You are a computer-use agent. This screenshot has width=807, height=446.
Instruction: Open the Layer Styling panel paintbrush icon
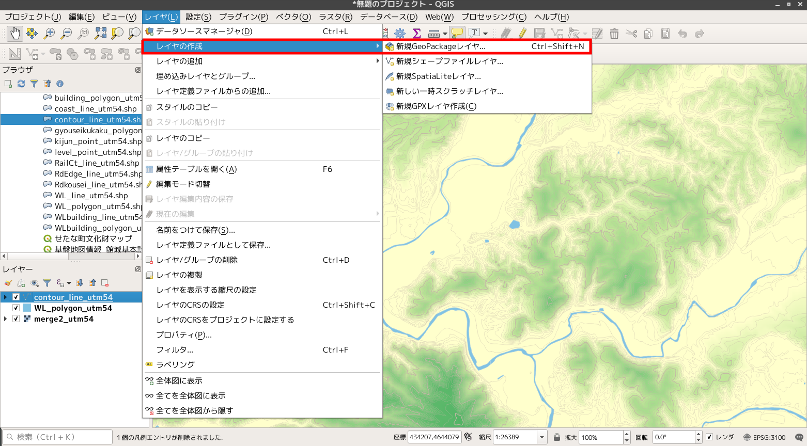click(8, 283)
